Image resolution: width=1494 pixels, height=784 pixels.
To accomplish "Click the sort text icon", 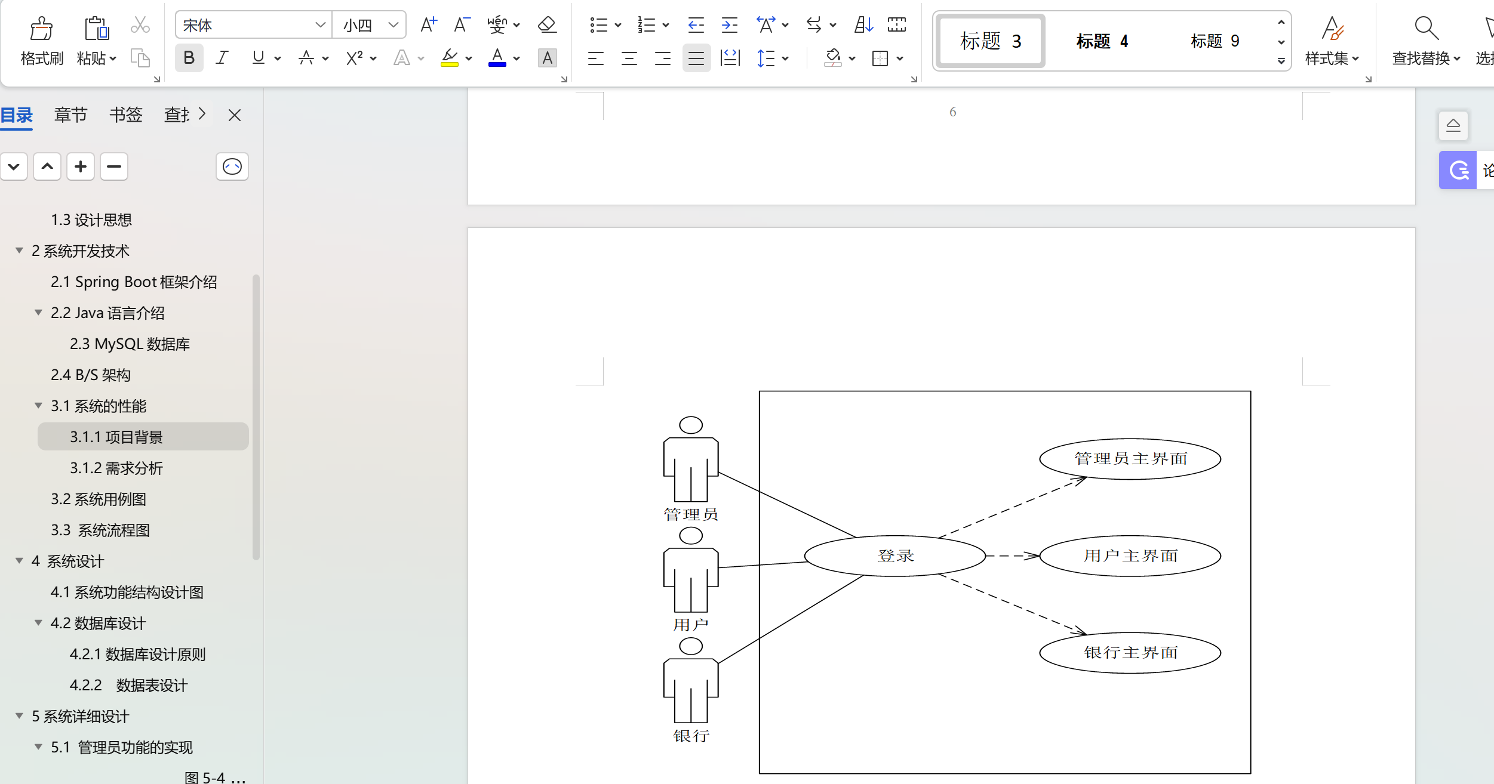I will click(x=863, y=25).
